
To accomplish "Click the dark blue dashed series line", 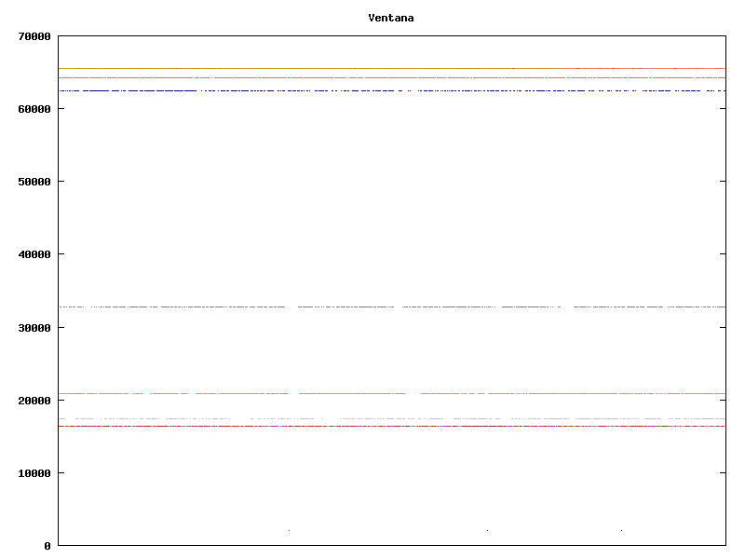I will coord(392,90).
